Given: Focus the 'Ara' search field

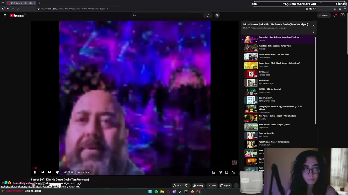Looking at the screenshot, I should click(x=168, y=15).
